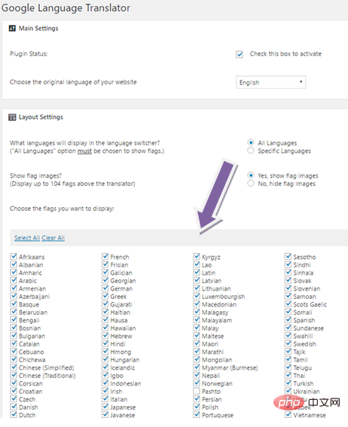Toggle the Greek checkbox

tap(105, 296)
